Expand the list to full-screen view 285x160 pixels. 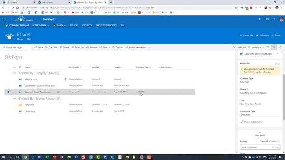280,48
